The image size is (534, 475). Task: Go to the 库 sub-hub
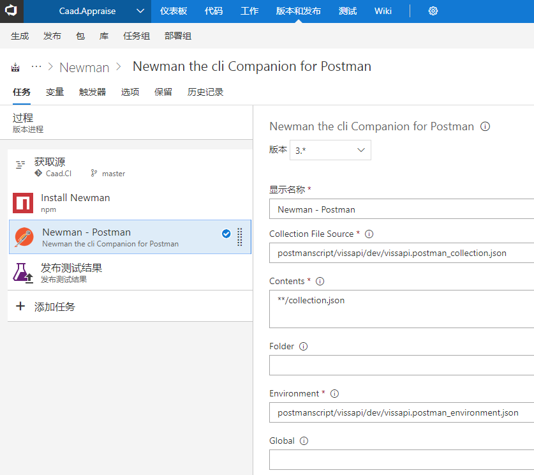point(104,36)
